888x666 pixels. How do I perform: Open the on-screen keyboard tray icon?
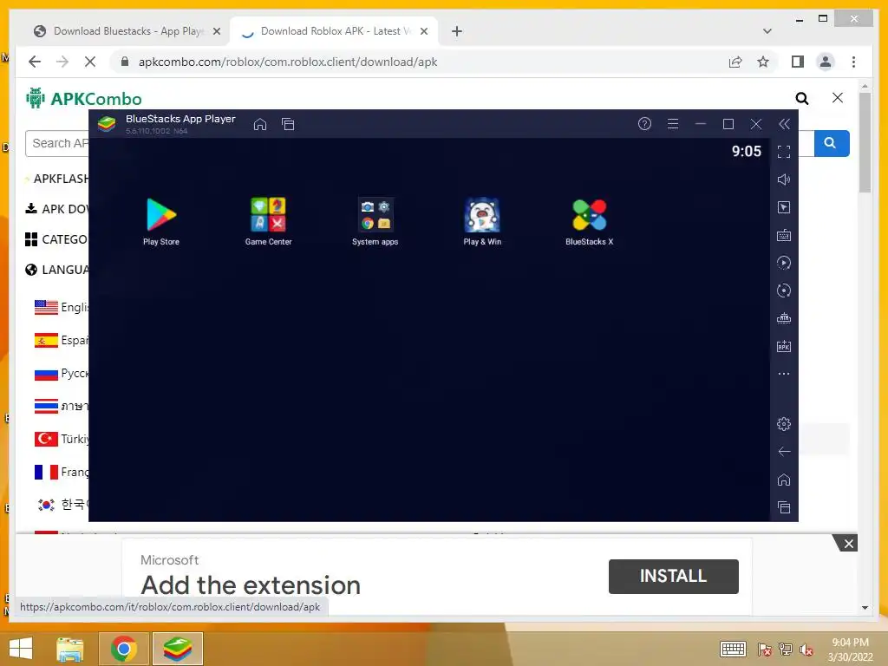point(733,649)
